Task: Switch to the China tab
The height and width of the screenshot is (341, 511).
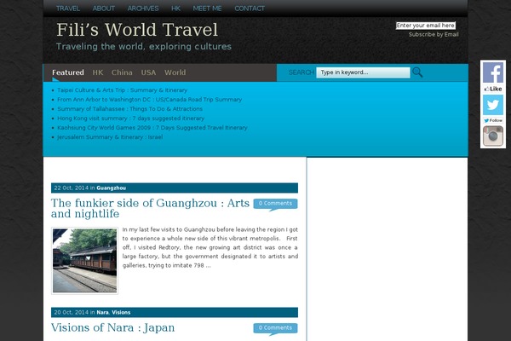Action: [122, 72]
